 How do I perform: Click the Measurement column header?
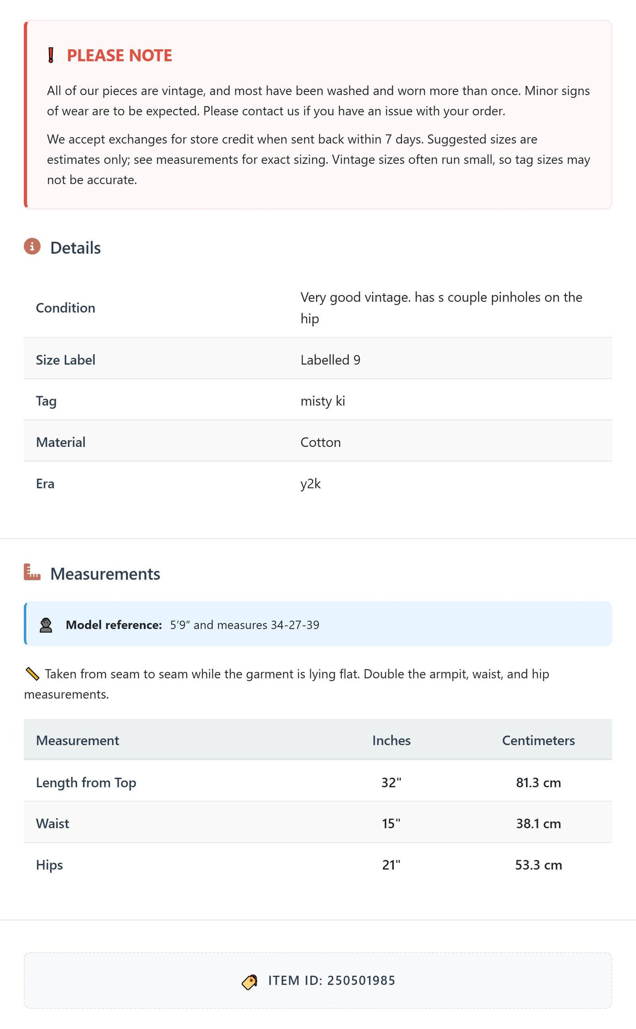tap(77, 741)
